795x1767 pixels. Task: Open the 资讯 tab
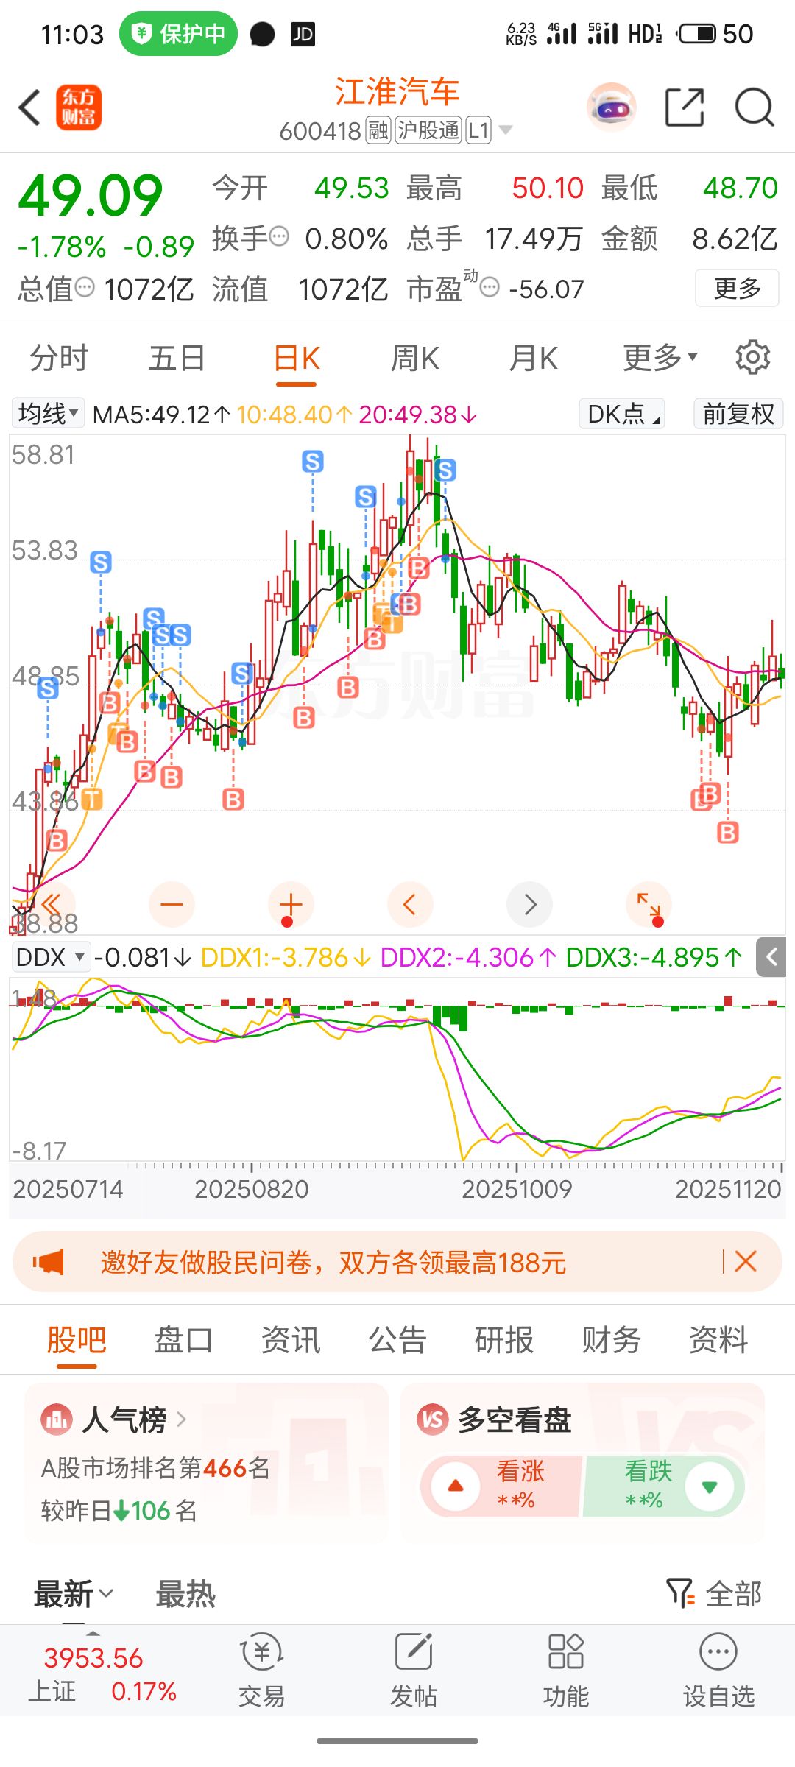coord(291,1339)
